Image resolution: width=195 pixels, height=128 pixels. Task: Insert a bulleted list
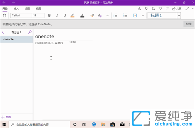point(115,16)
